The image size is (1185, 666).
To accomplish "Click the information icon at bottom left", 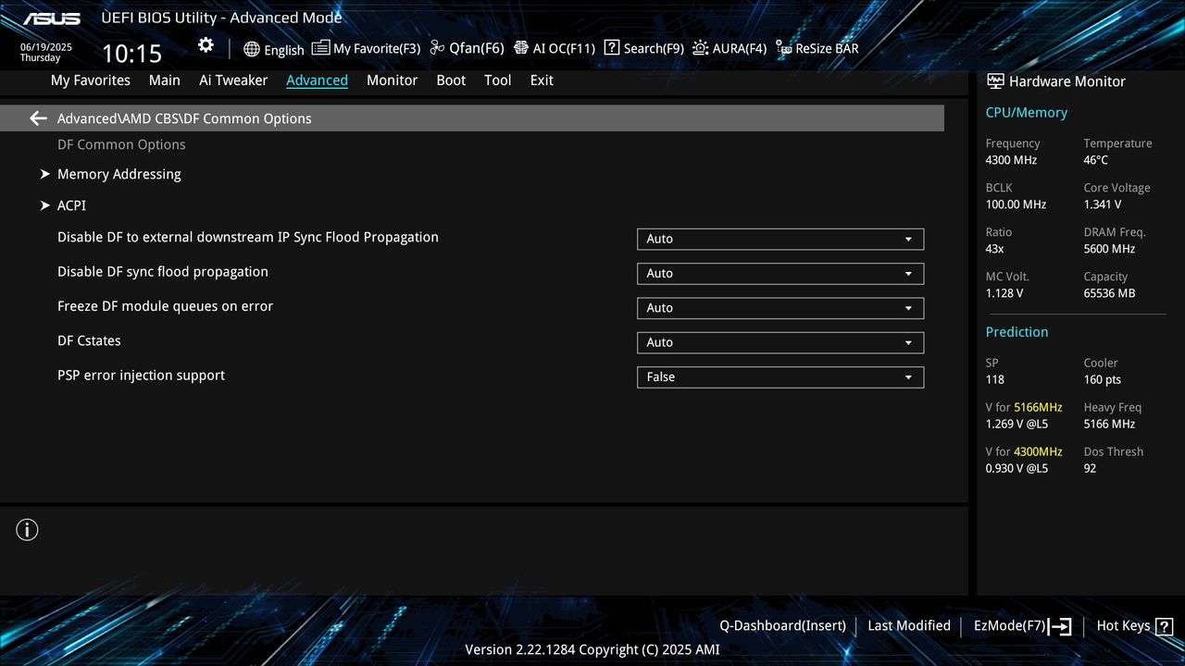I will pyautogui.click(x=27, y=530).
